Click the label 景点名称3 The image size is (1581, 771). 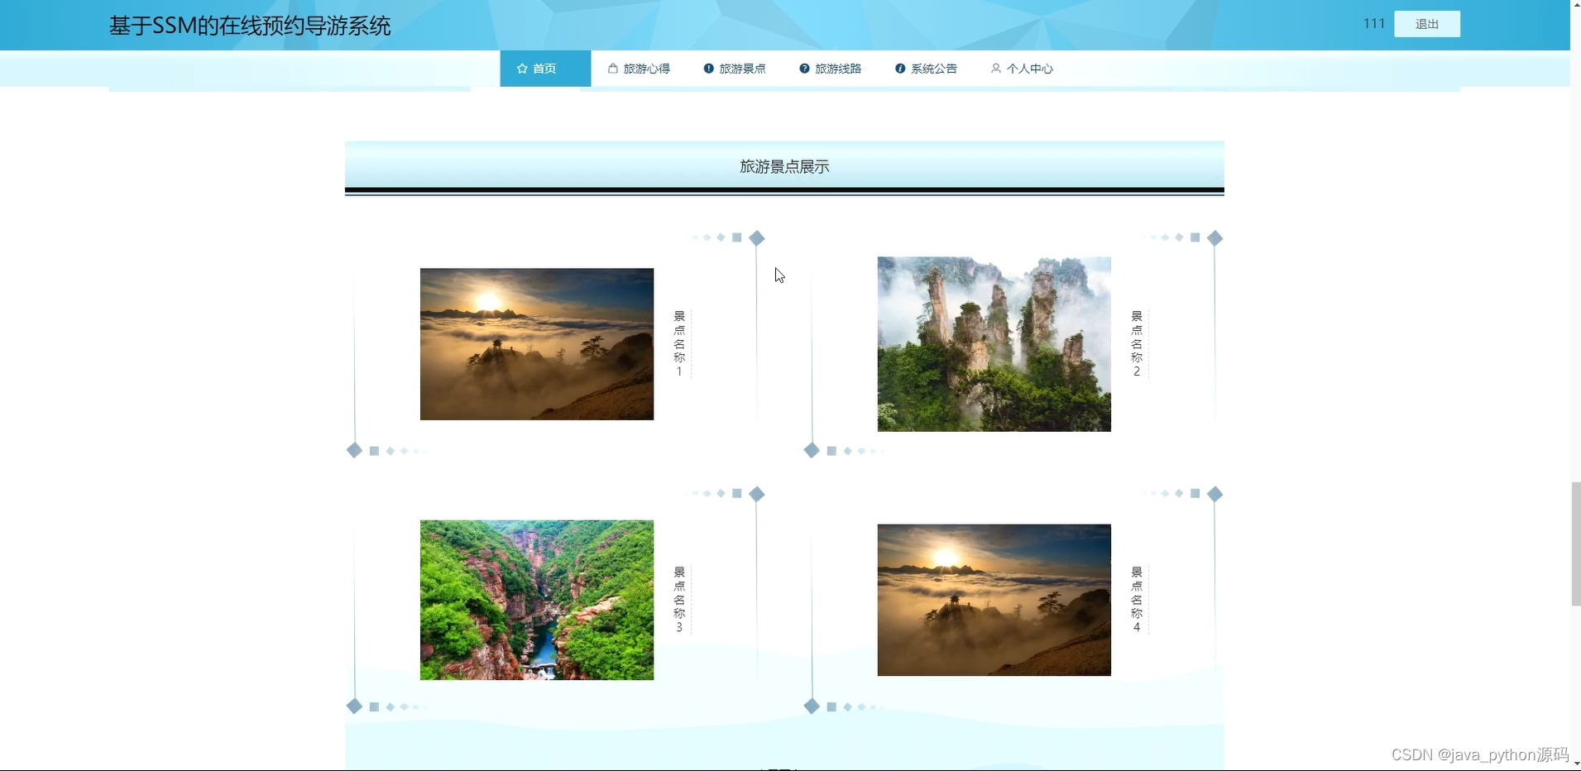(679, 600)
